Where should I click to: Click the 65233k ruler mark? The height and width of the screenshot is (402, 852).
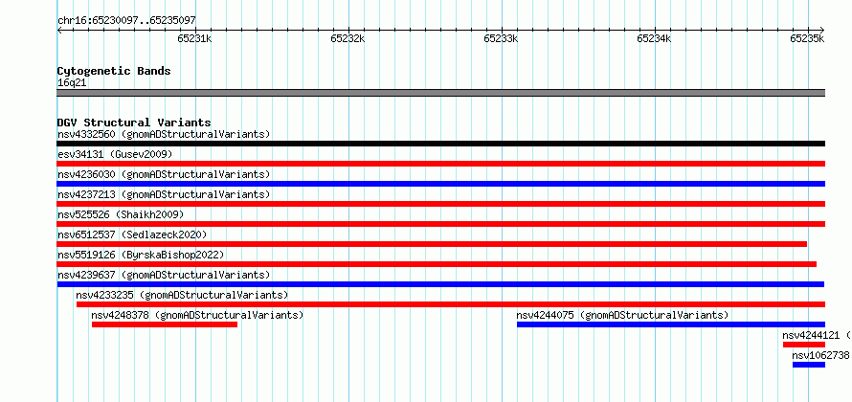(501, 38)
